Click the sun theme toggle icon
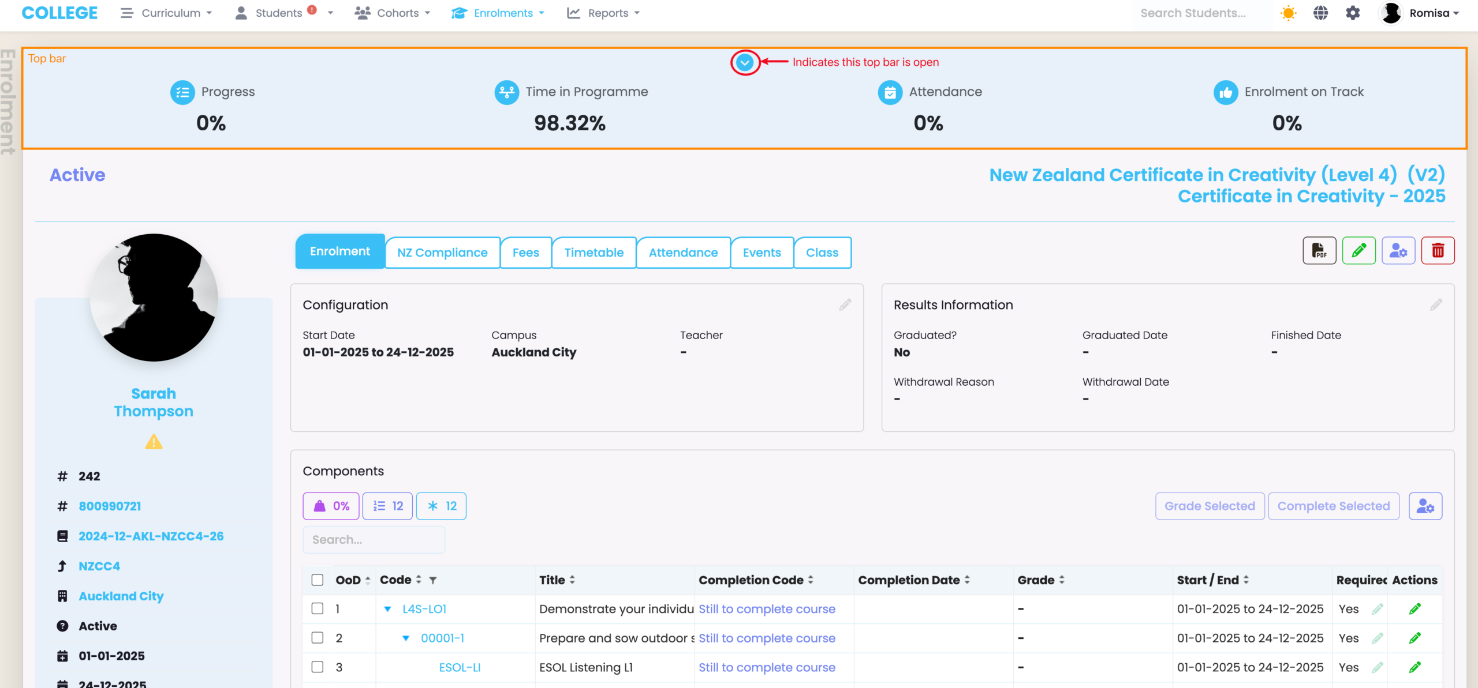Viewport: 1478px width, 688px height. tap(1288, 13)
